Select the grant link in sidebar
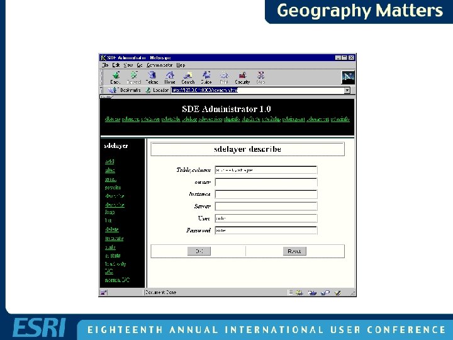This screenshot has width=453, height=340. point(111,179)
